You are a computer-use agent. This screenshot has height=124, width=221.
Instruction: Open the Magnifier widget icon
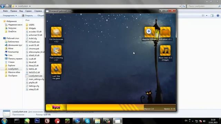coord(150,32)
